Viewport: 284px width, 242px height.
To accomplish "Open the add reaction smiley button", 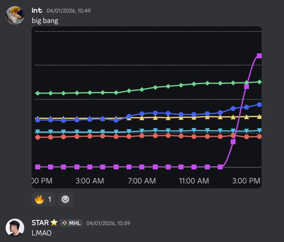I will 65,199.
